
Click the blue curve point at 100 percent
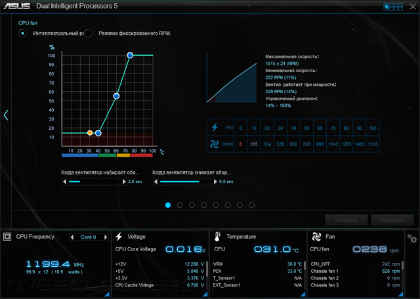click(130, 55)
